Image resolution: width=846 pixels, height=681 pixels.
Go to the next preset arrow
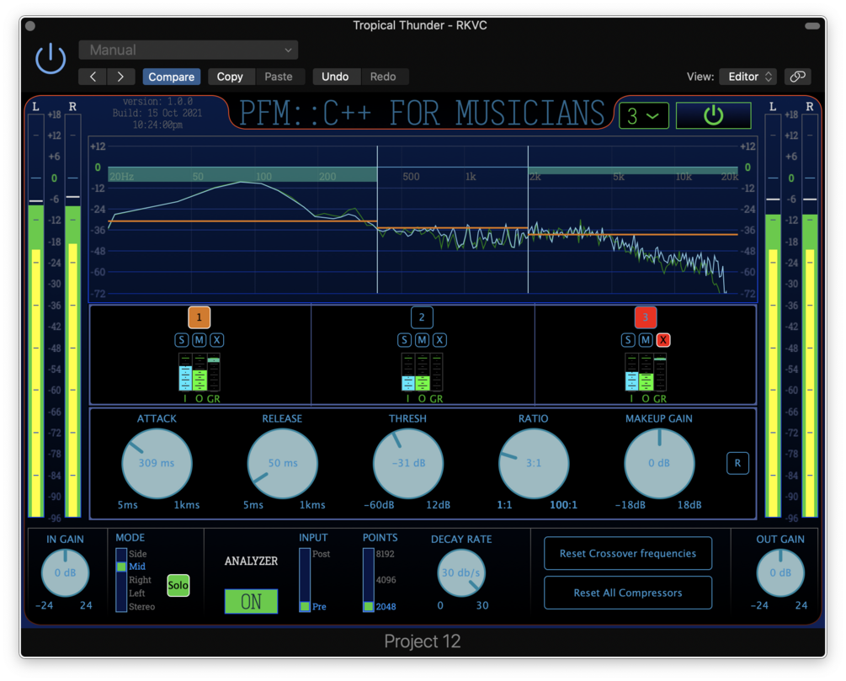tap(120, 77)
